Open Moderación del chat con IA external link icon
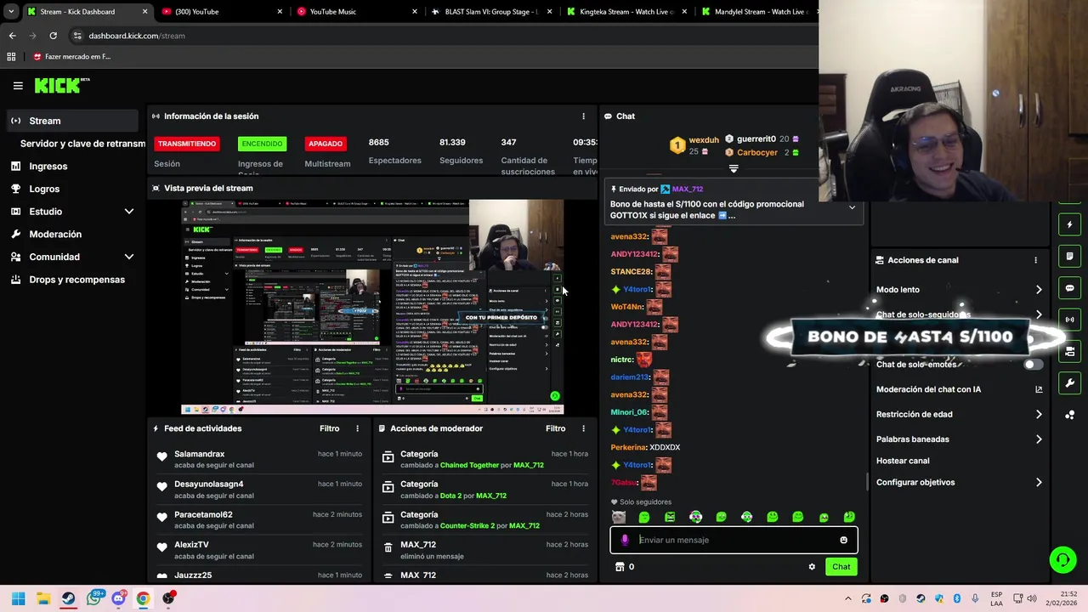Viewport: 1088px width, 612px height. (1039, 389)
